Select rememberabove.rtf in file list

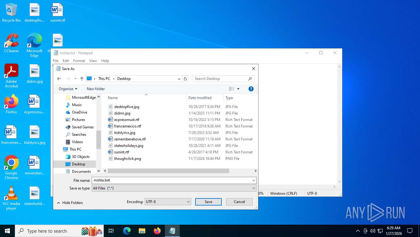click(x=130, y=139)
